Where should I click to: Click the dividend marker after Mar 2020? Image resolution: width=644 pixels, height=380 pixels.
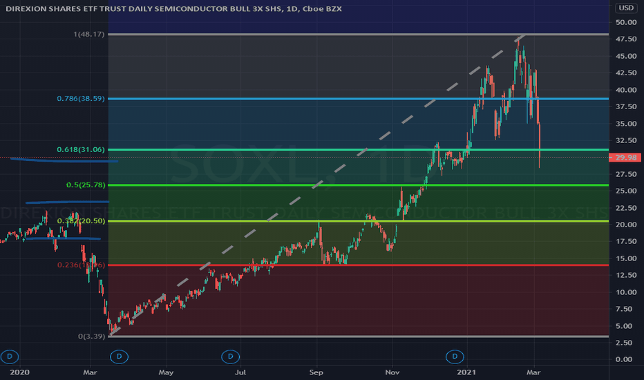pos(119,357)
